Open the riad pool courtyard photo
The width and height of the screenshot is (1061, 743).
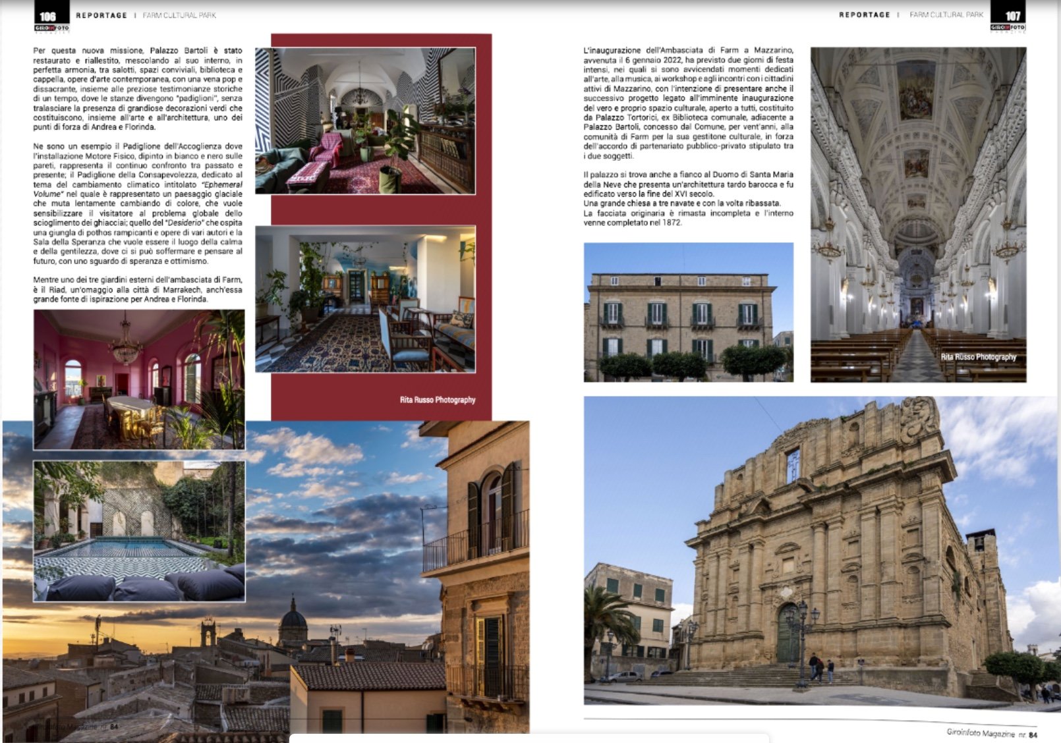pos(139,531)
